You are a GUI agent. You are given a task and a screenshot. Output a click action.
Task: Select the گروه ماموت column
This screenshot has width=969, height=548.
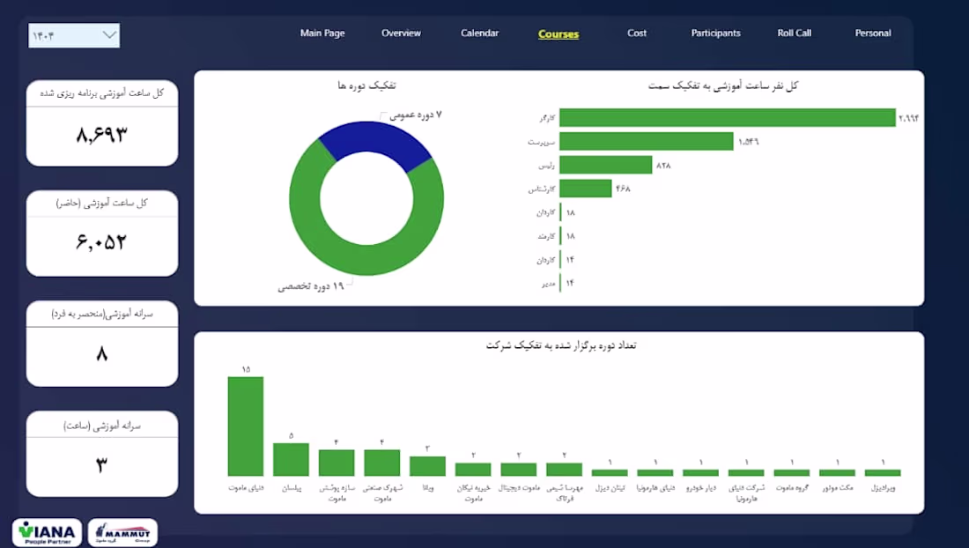pyautogui.click(x=792, y=472)
